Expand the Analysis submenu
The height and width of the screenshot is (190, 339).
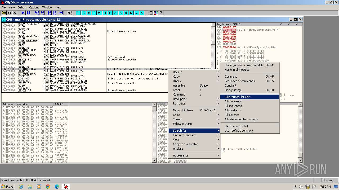pyautogui.click(x=194, y=149)
